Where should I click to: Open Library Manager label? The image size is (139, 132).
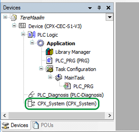73,52
